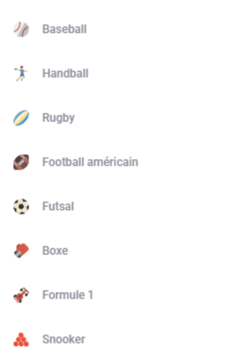
Task: Click the futsal soccer ball icon
Action: (21, 206)
